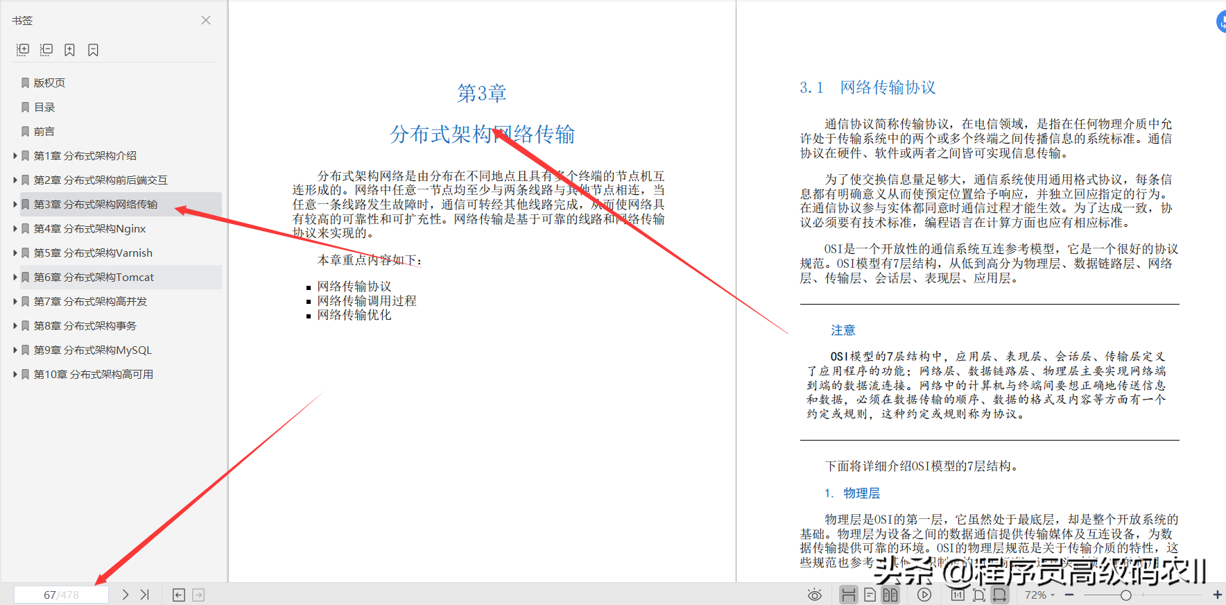Collapse all bookmarks in the 书签 panel
1226x605 pixels.
point(46,50)
